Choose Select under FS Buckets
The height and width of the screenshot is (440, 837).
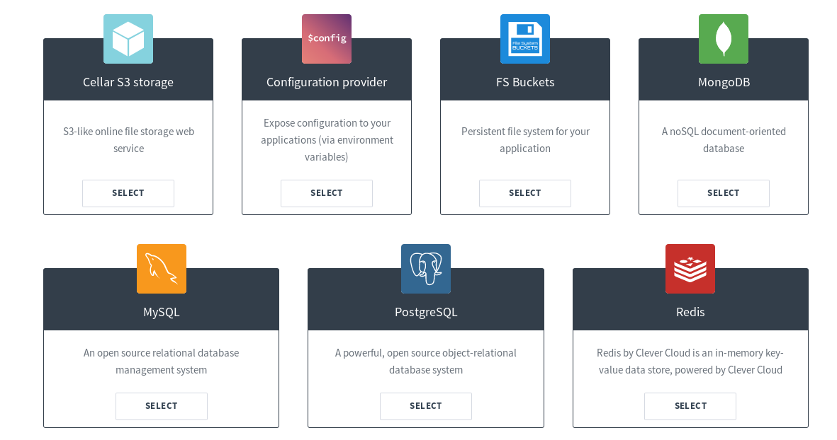525,193
